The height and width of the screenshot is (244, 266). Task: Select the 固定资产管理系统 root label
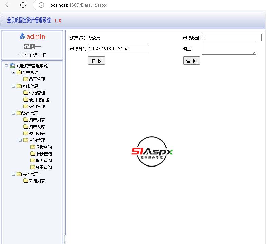(x=32, y=66)
